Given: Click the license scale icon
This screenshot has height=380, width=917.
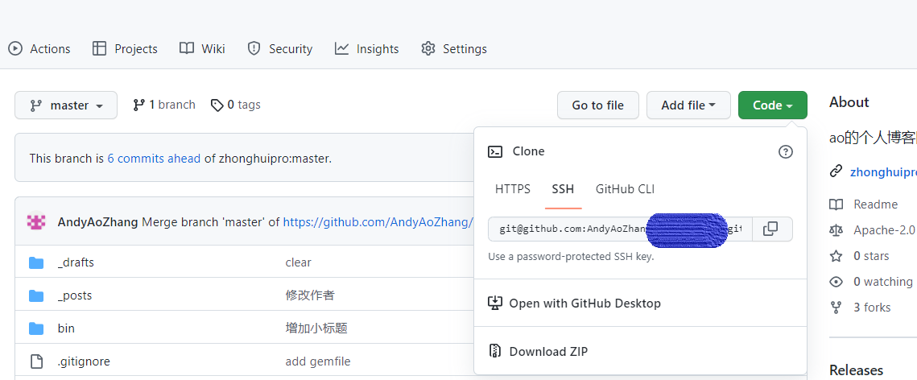Looking at the screenshot, I should [836, 230].
